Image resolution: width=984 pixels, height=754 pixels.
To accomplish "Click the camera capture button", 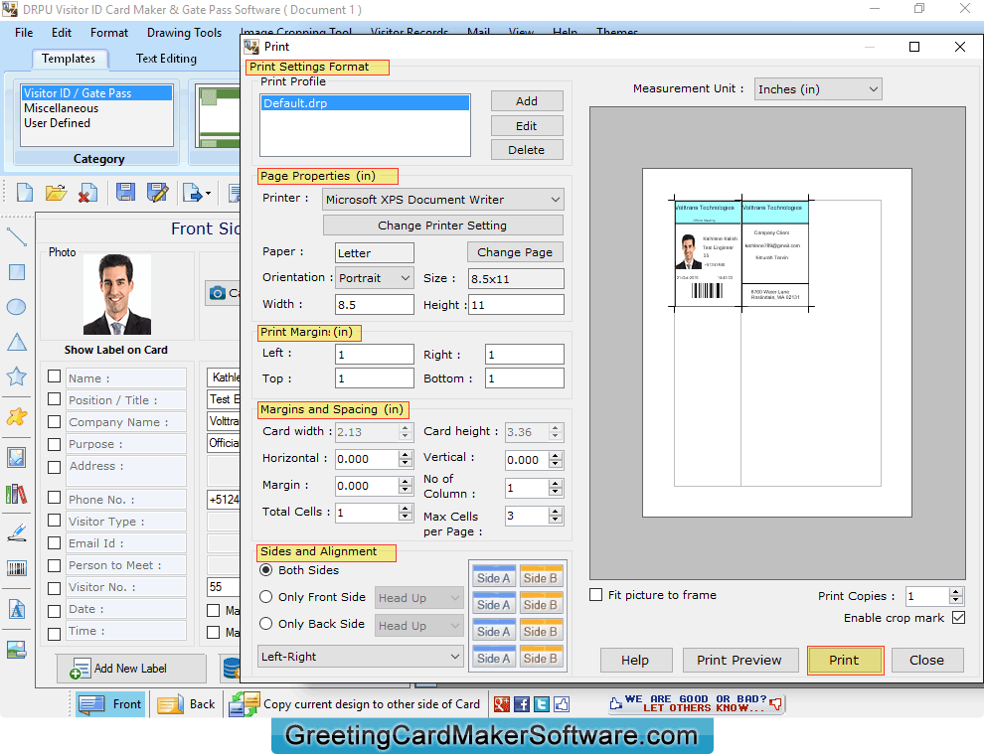I will tap(223, 292).
